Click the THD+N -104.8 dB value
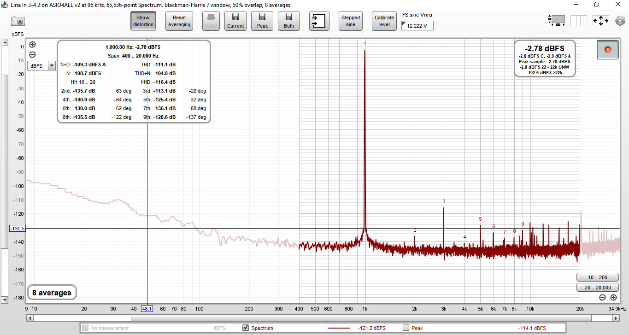This screenshot has height=335, width=629. (165, 73)
